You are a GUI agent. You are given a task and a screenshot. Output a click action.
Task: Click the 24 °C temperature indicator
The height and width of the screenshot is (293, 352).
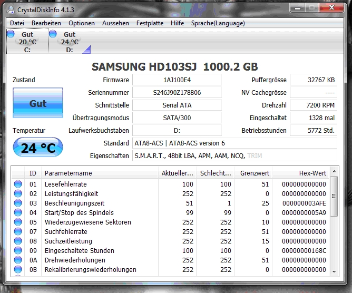coord(38,147)
